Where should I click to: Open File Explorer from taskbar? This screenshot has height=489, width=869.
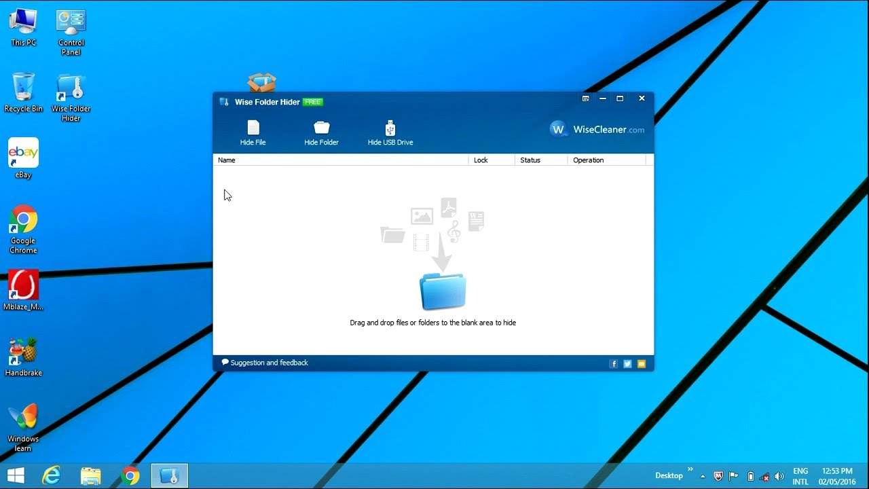[x=90, y=475]
